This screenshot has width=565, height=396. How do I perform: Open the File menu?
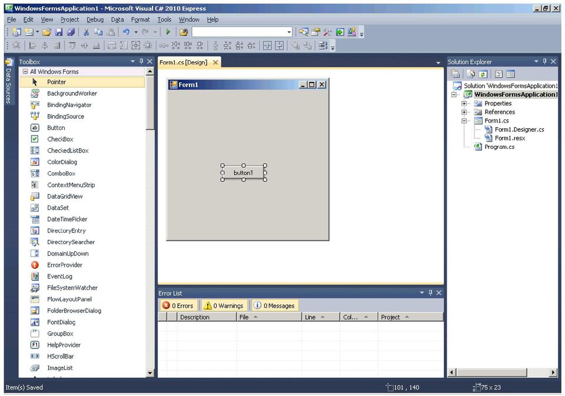12,19
